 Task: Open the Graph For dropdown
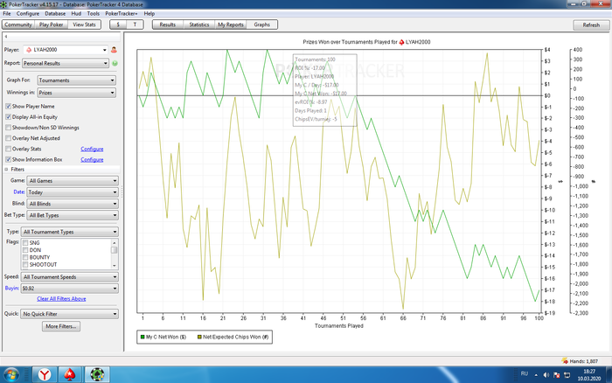77,80
